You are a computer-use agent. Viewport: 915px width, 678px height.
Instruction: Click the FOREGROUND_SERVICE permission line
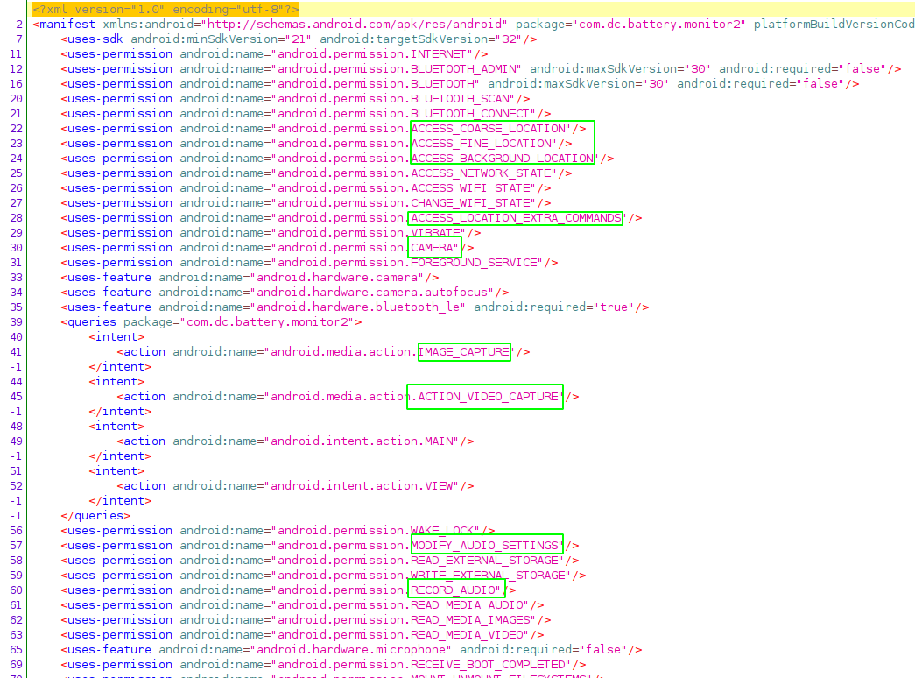coord(309,263)
